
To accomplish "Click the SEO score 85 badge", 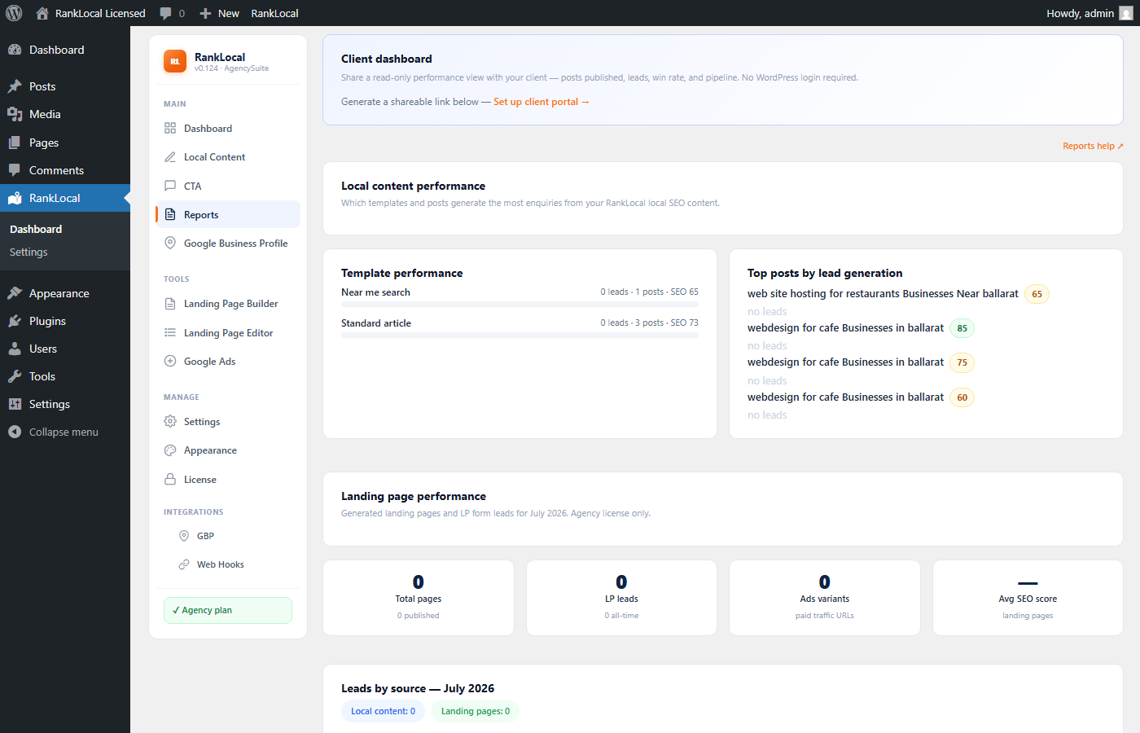I will (962, 328).
